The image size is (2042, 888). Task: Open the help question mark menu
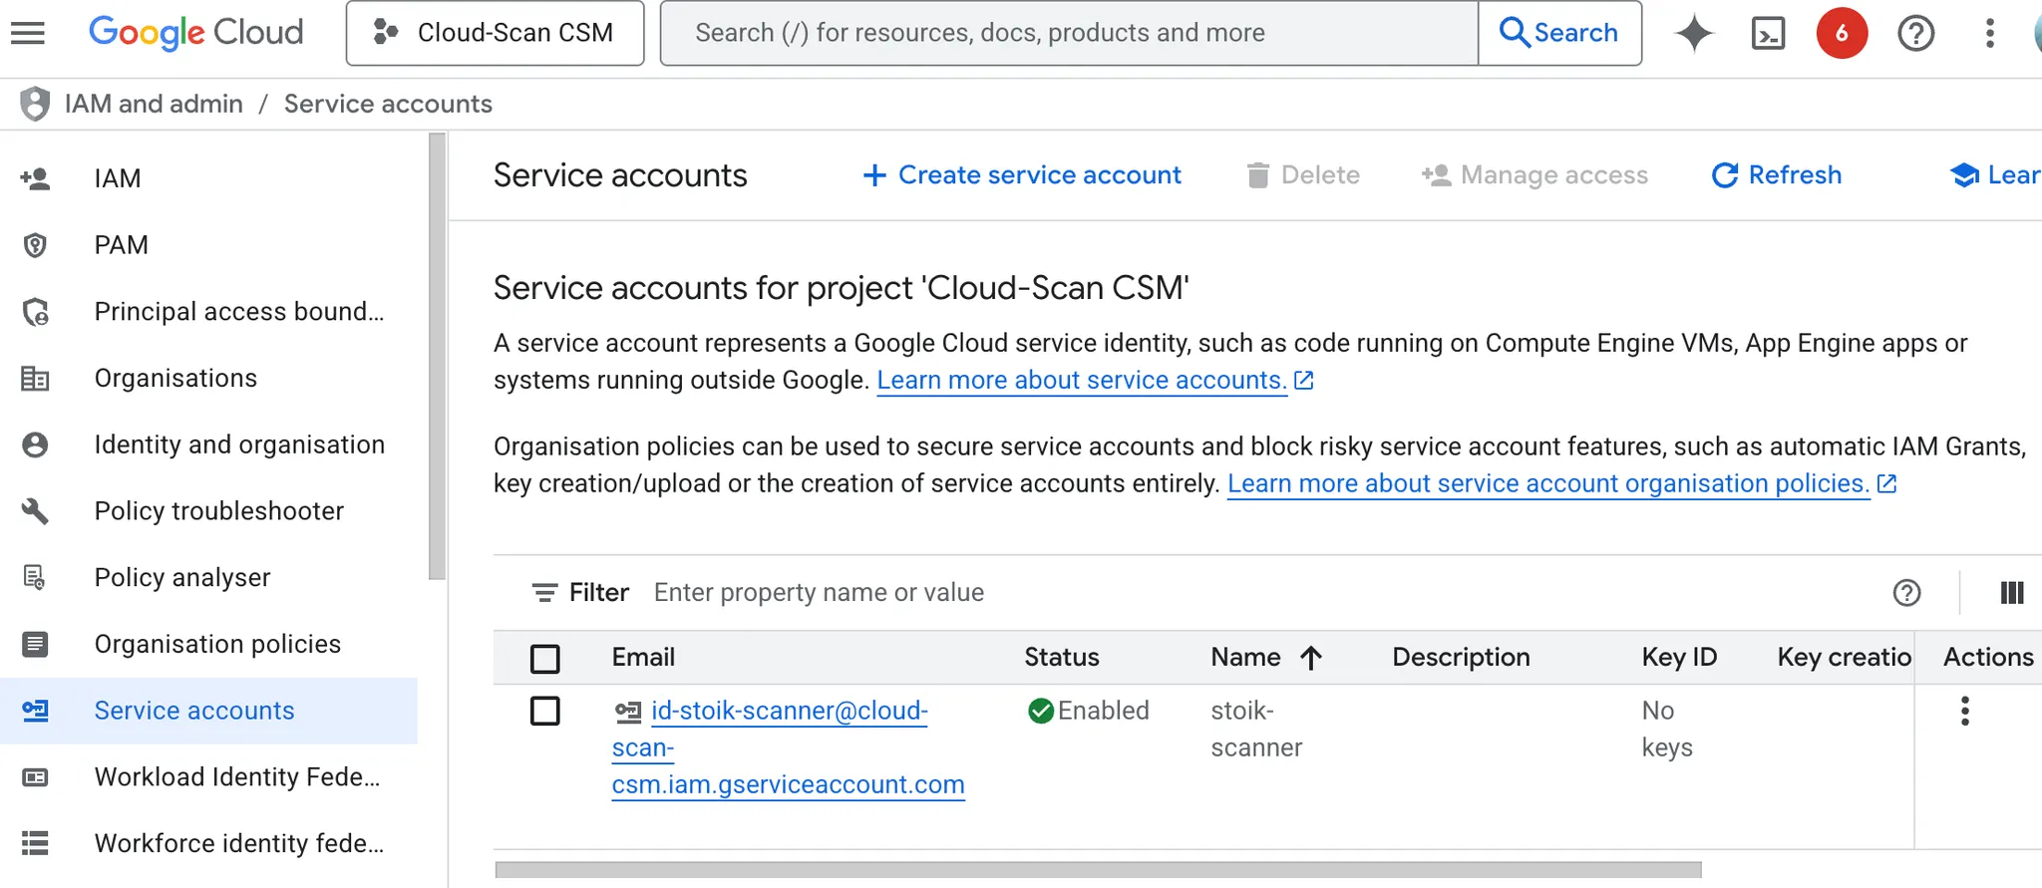coord(1915,33)
